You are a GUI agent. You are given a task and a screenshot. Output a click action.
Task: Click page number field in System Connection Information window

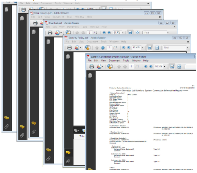pos(131,67)
